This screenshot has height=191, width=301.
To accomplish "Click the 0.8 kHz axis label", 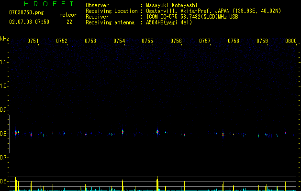I will coord(4,134).
